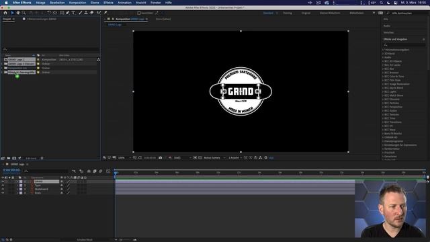Open the Bearbeiten menu

(x=57, y=3)
